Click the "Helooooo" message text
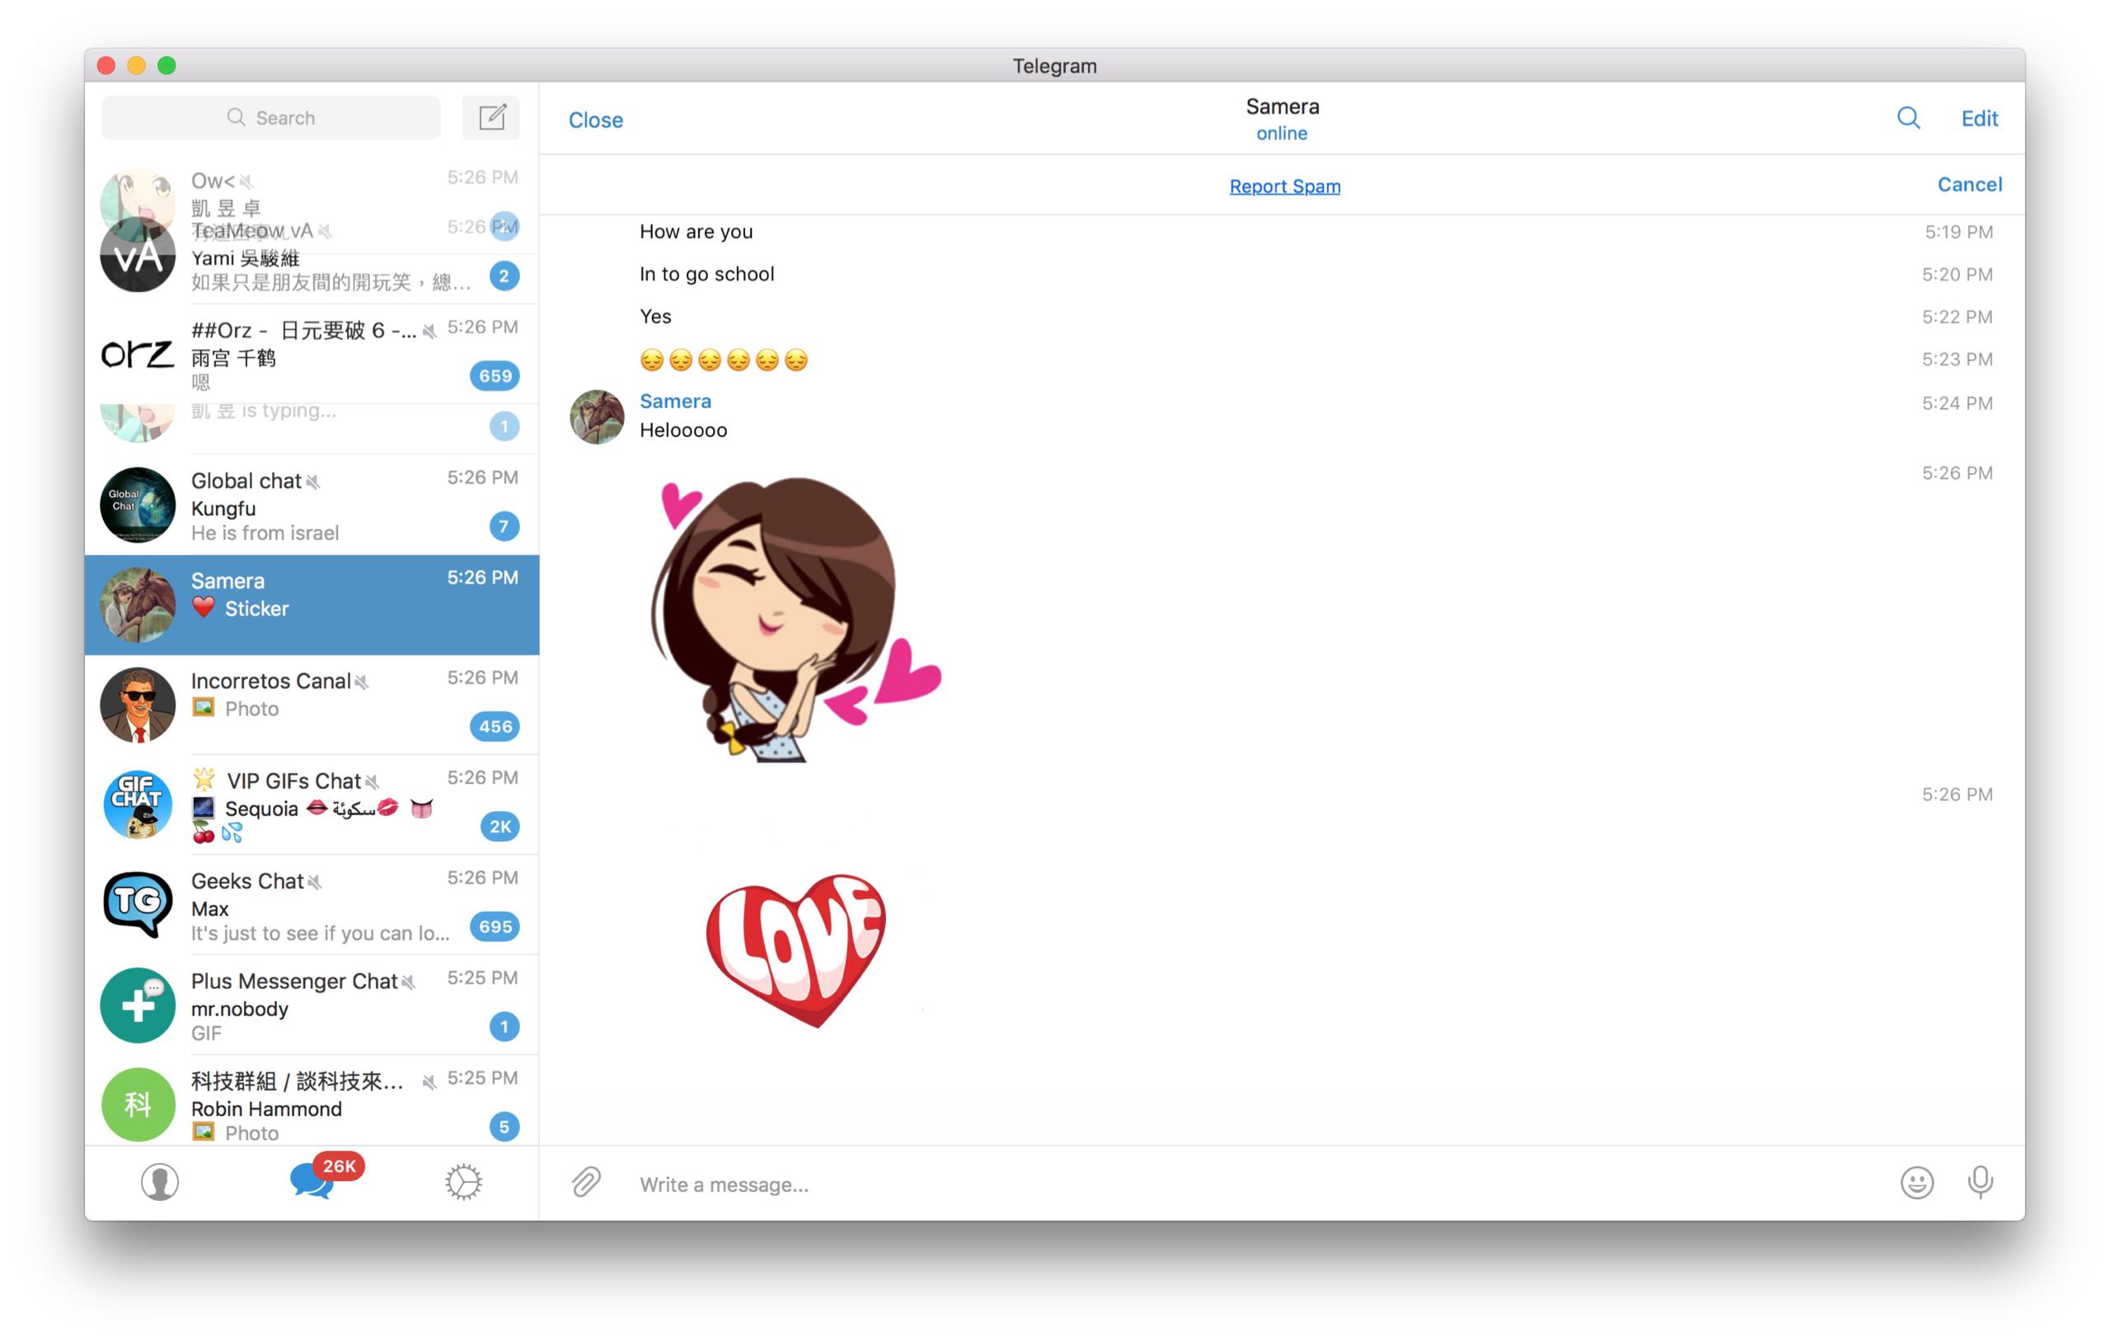 [683, 429]
